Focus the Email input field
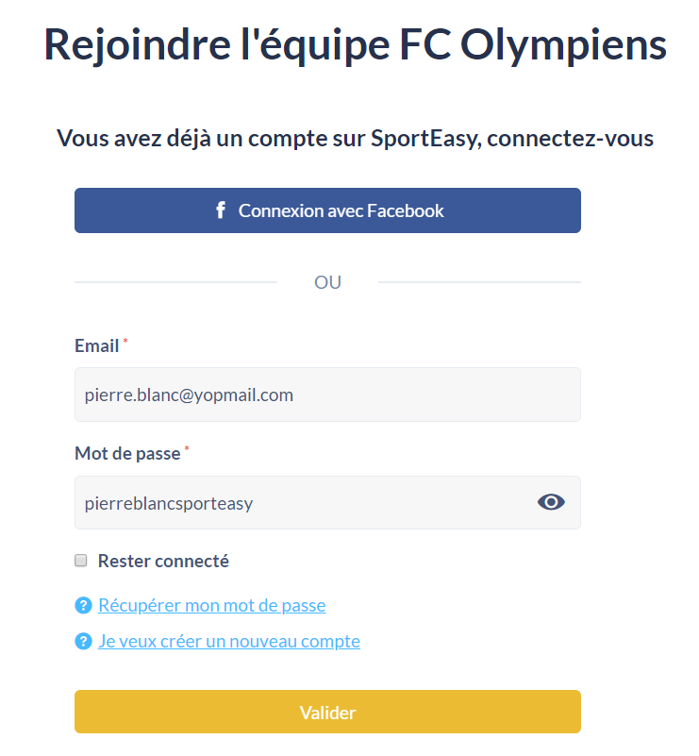Screen dimensions: 699x756 [327, 395]
